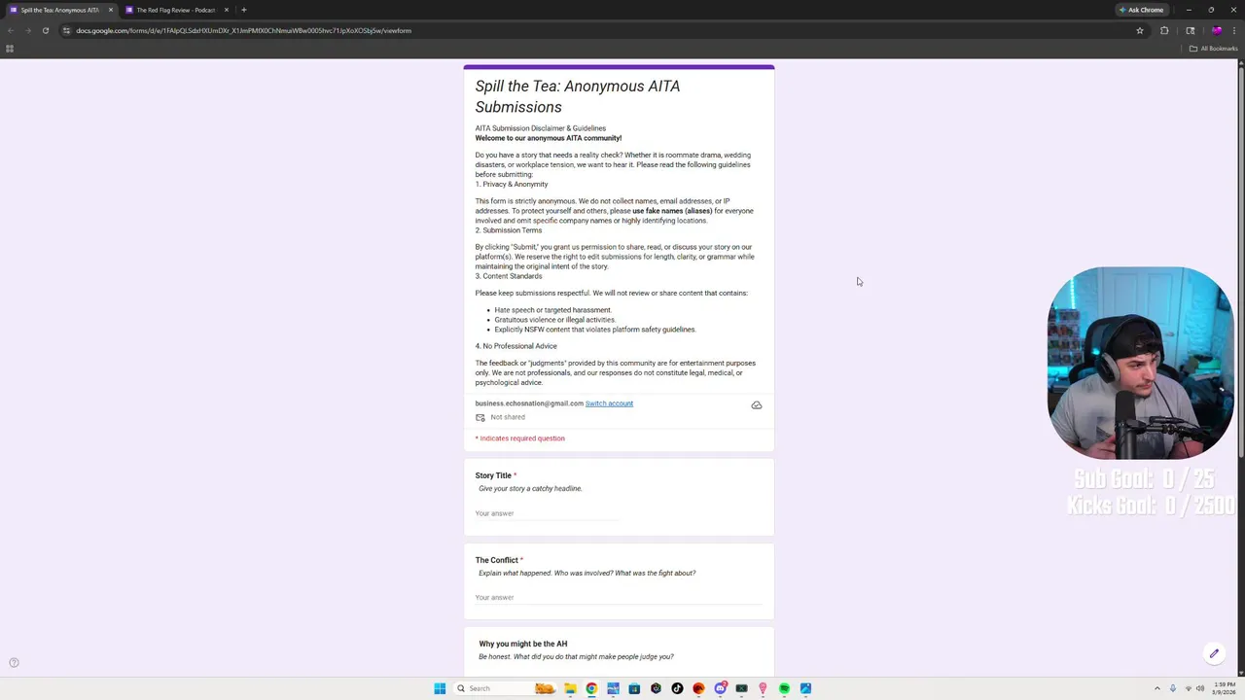The image size is (1245, 700).
Task: Open the Chrome three-dot menu
Action: [x=1235, y=30]
